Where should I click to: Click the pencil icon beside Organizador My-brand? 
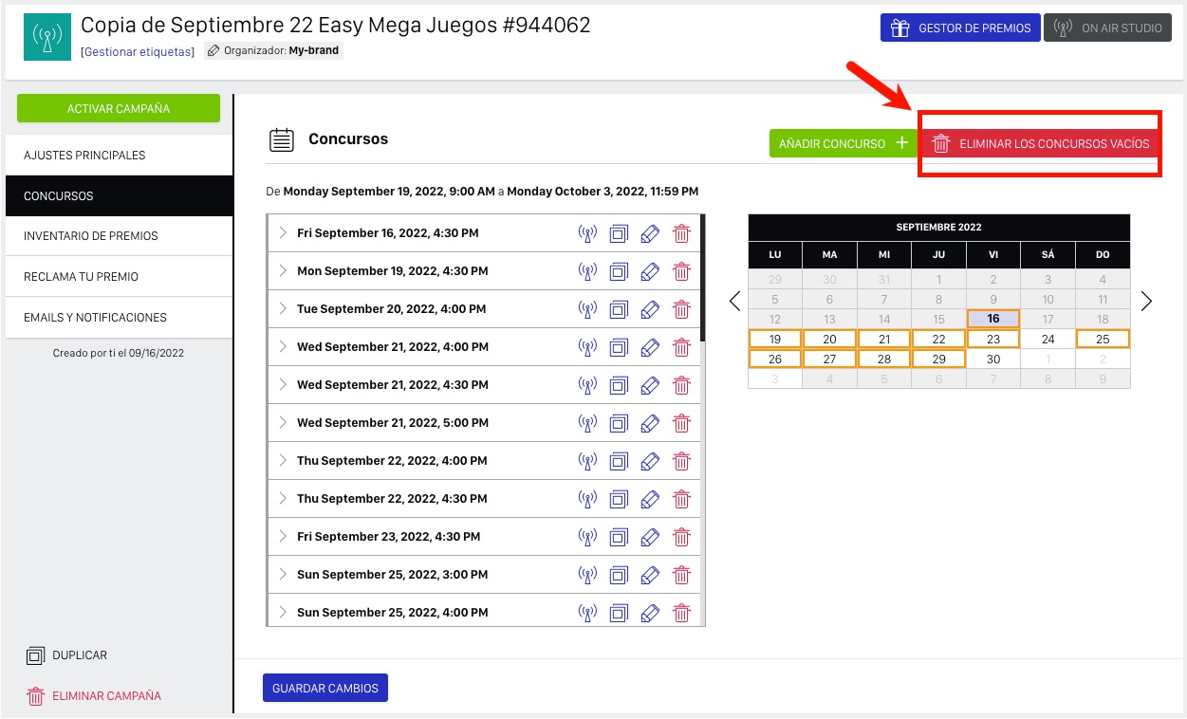[x=213, y=51]
